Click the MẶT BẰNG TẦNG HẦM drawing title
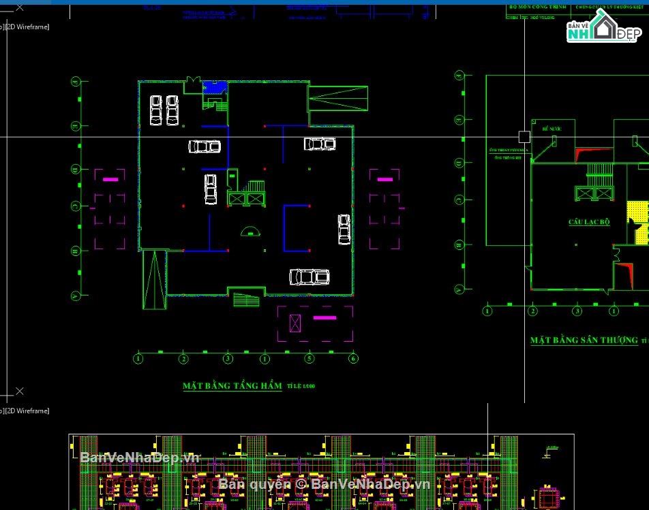Viewport: 649px width, 510px height. coord(232,386)
